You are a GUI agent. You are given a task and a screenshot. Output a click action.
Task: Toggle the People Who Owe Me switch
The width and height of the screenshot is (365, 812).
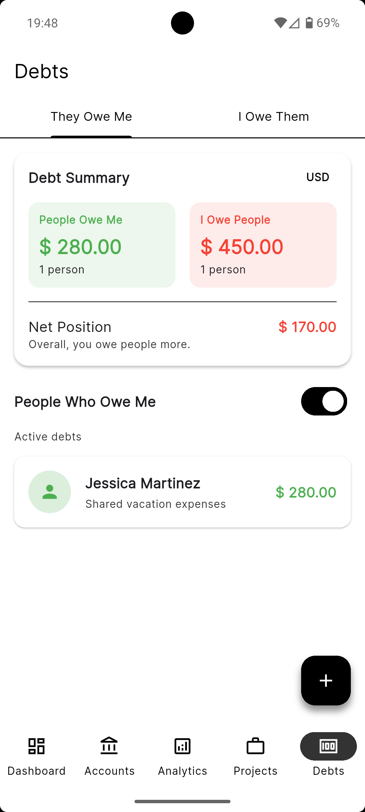point(324,401)
